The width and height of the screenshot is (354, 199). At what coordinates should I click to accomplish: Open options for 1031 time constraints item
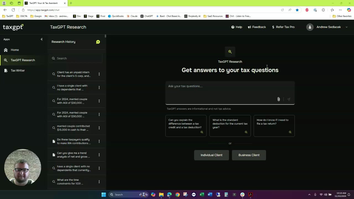pyautogui.click(x=99, y=182)
